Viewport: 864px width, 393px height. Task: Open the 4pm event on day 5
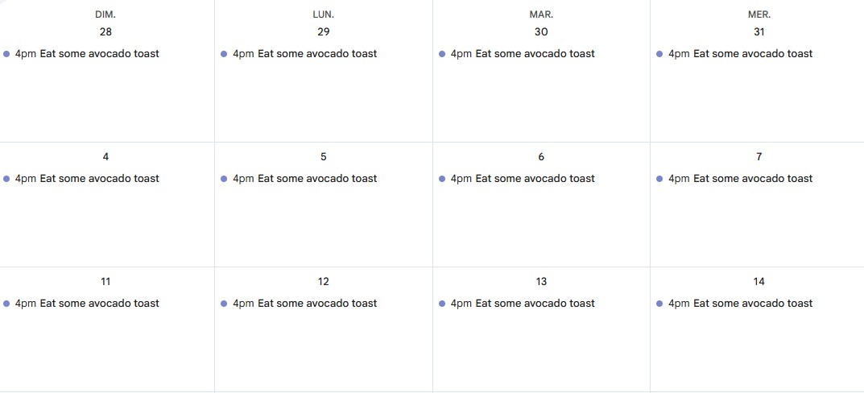pos(304,179)
